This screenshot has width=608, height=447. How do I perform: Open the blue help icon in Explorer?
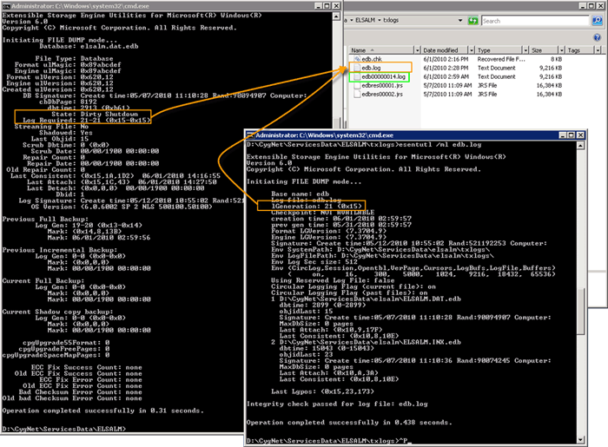point(598,37)
